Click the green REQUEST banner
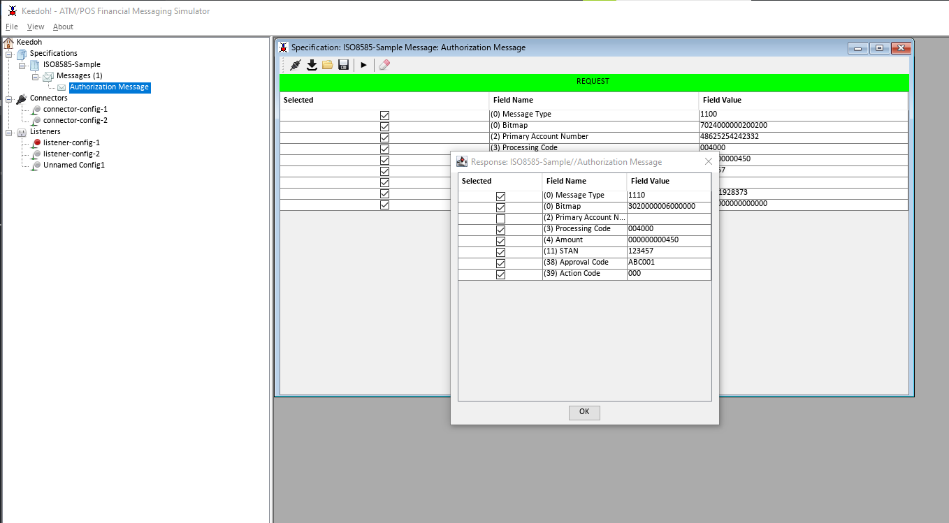Screen dimensions: 949x523 coord(594,82)
